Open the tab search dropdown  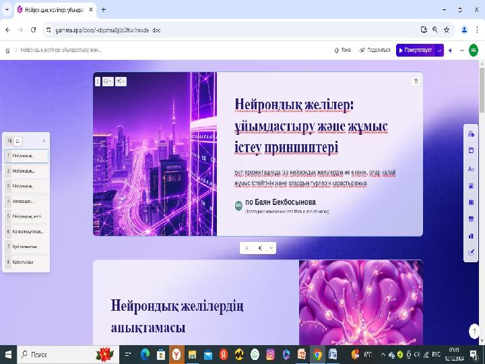pos(7,9)
